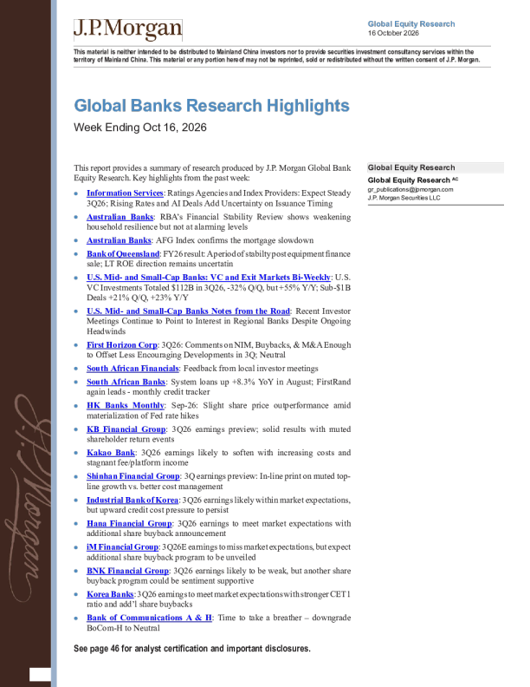
Task: Open the First Horizon Corp link
Action: click(121, 345)
